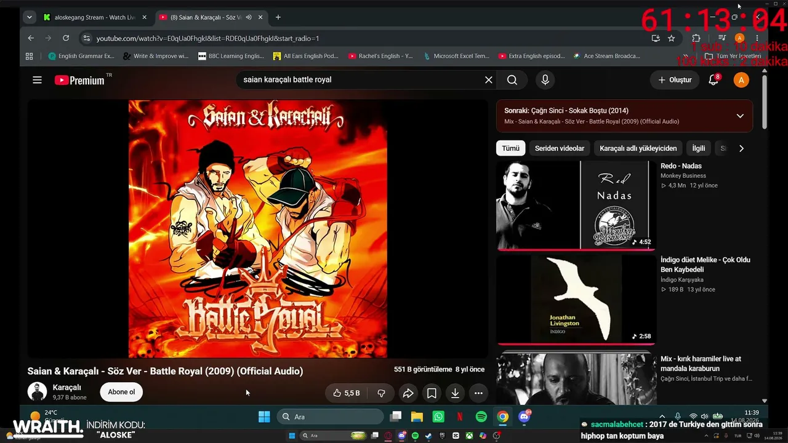This screenshot has height=443, width=788.
Task: Open All Ears English Pod... bookmark
Action: pyautogui.click(x=306, y=56)
